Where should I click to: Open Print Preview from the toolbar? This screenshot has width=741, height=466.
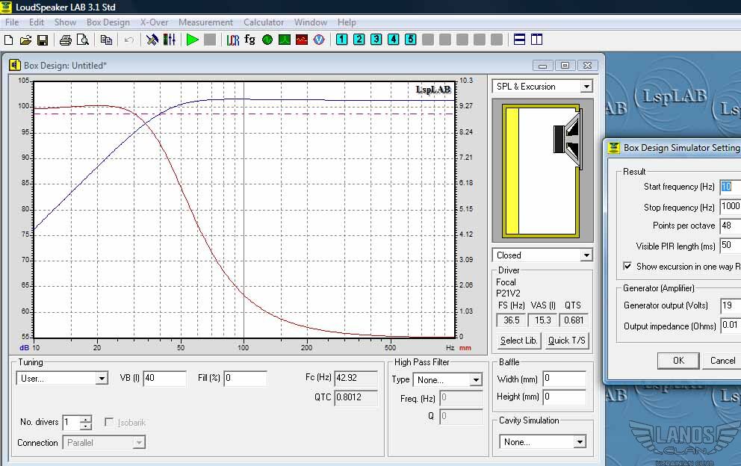[x=83, y=40]
